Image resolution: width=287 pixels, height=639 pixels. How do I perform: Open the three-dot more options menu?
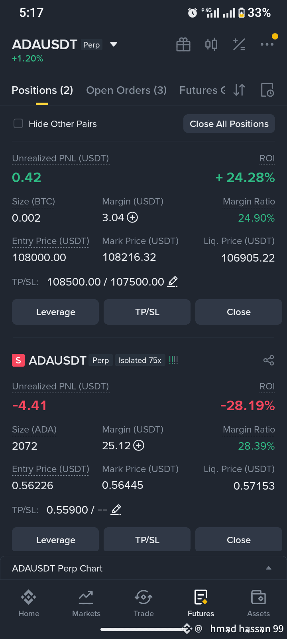click(x=267, y=44)
